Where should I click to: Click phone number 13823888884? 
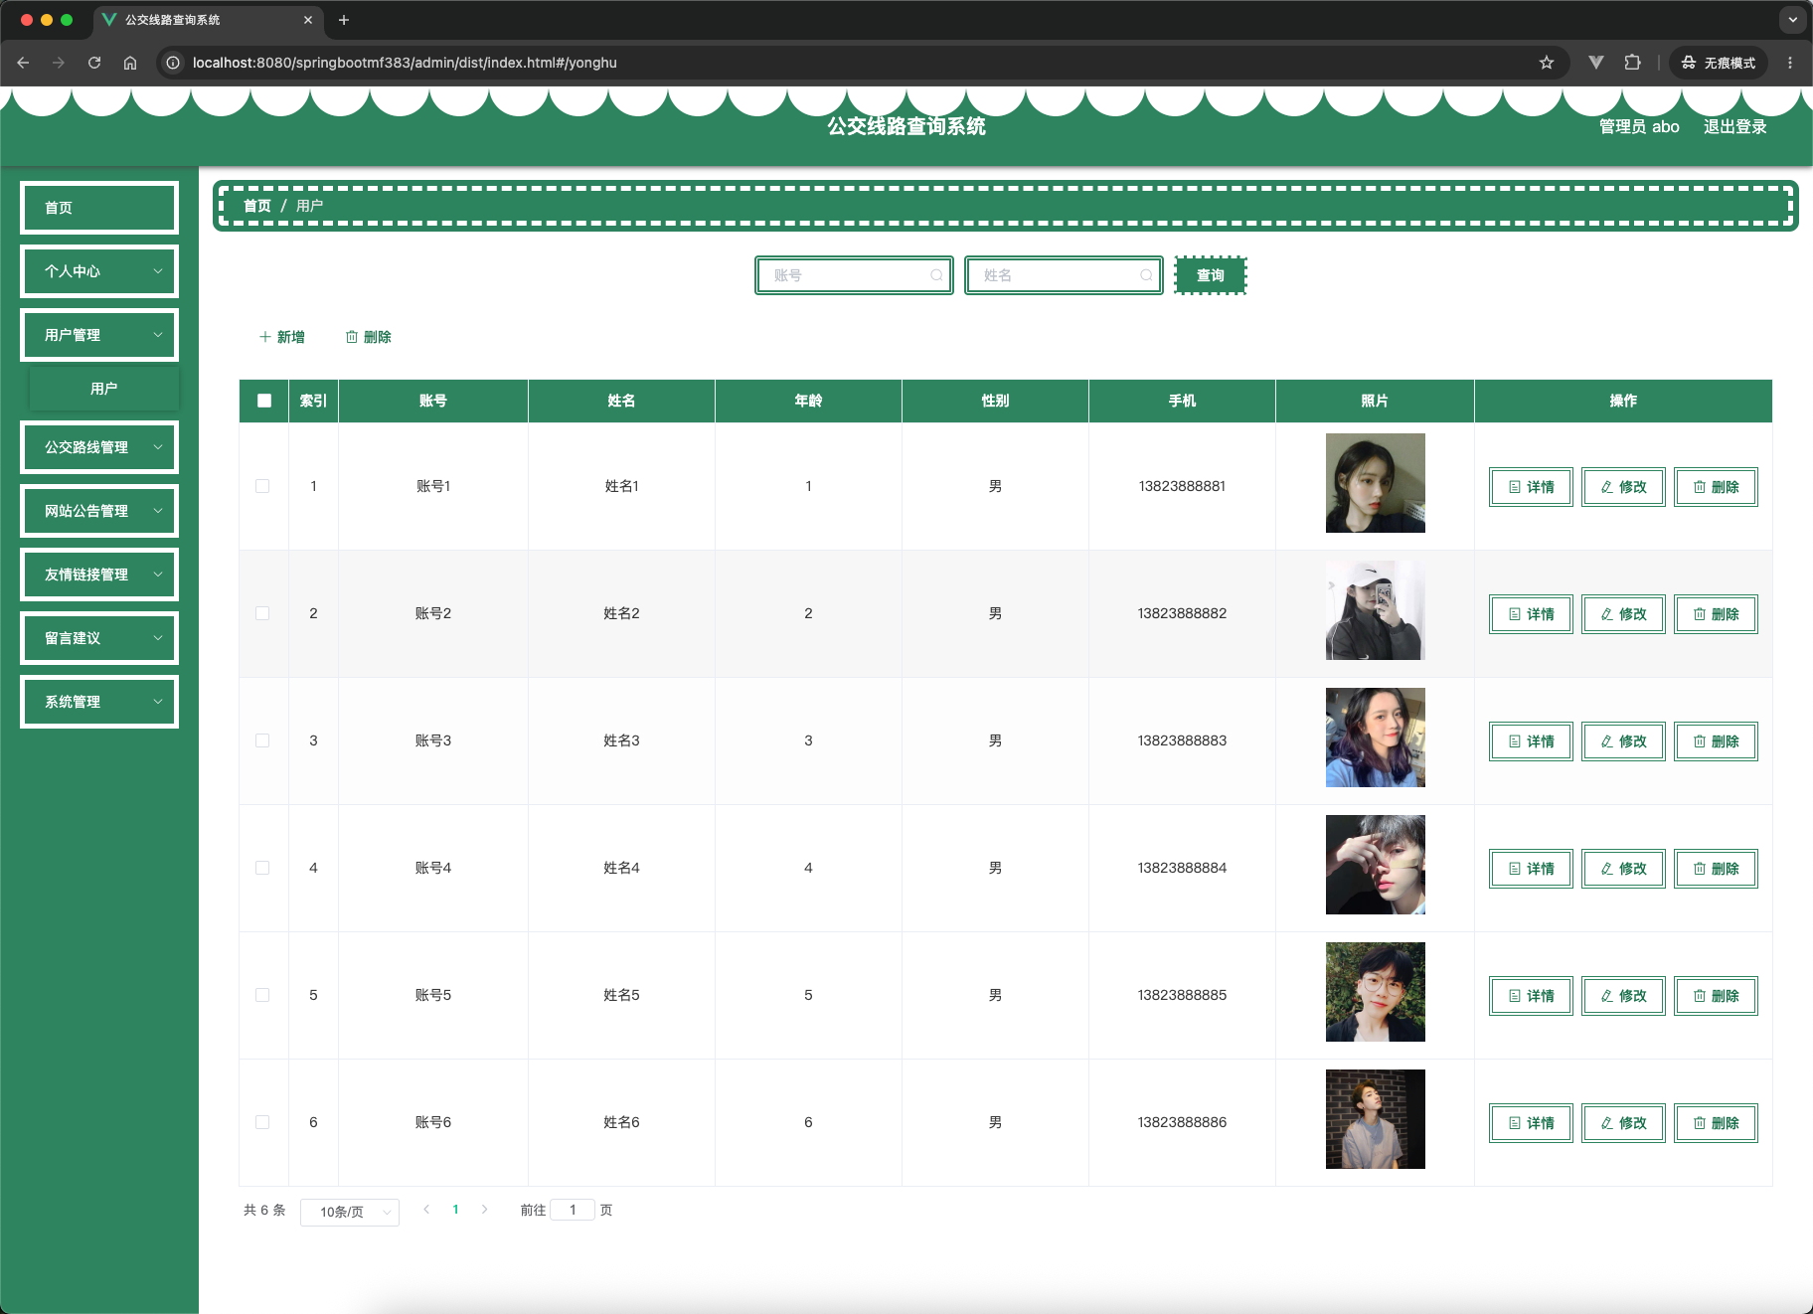[x=1182, y=868]
